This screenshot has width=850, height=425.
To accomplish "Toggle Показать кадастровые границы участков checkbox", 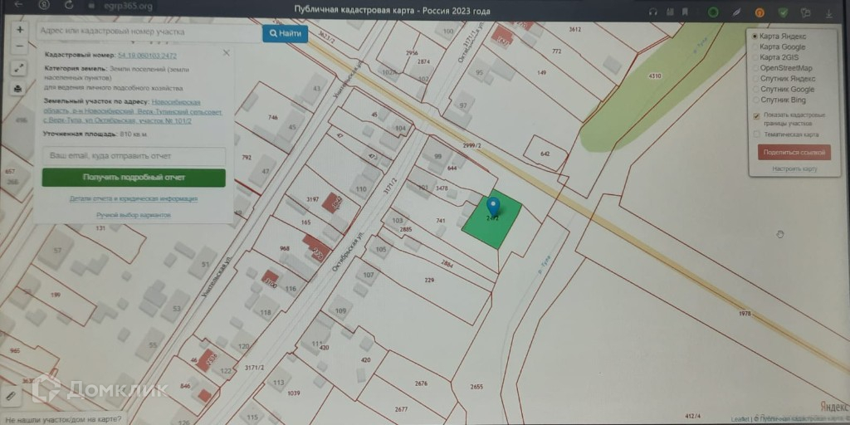I will click(x=756, y=115).
